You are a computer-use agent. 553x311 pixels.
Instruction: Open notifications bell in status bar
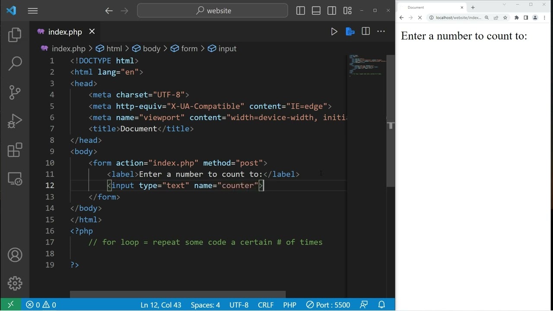382,305
